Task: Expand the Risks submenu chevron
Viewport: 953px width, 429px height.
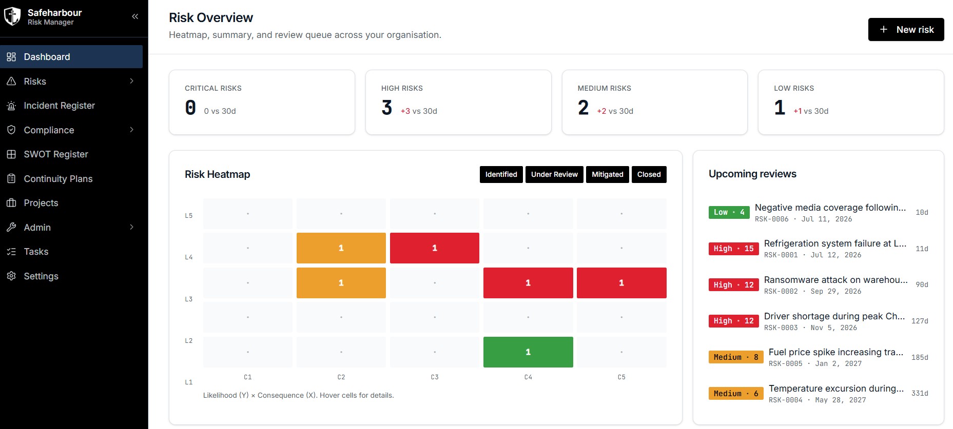Action: [132, 81]
